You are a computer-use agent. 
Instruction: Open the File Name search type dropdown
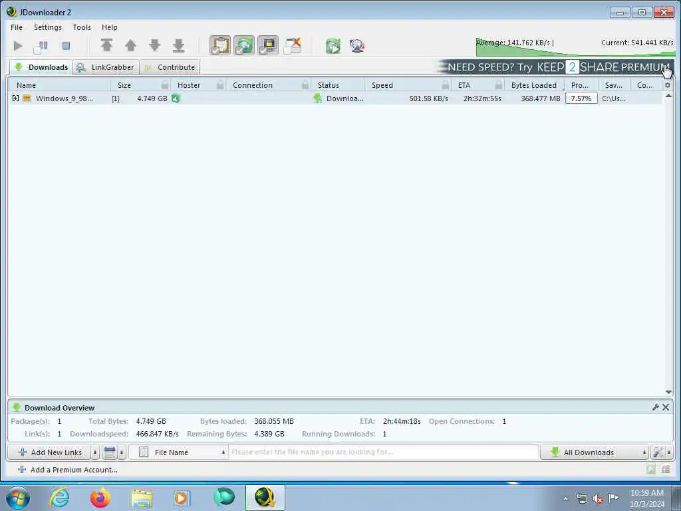click(178, 452)
